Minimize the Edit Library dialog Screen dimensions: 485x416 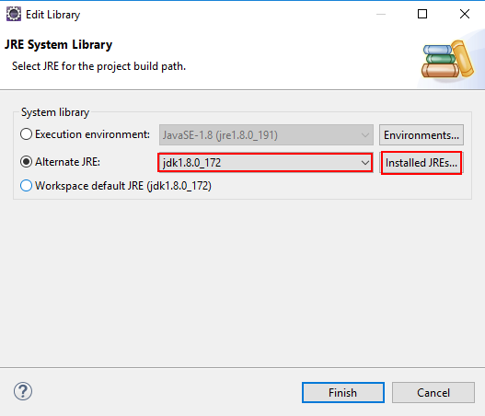[381, 14]
